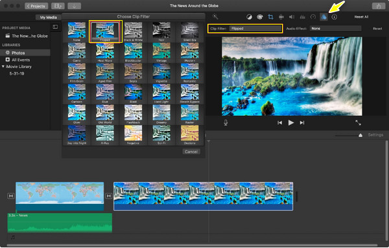
Task: Adjust the timeline zoom slider
Action: click(360, 135)
